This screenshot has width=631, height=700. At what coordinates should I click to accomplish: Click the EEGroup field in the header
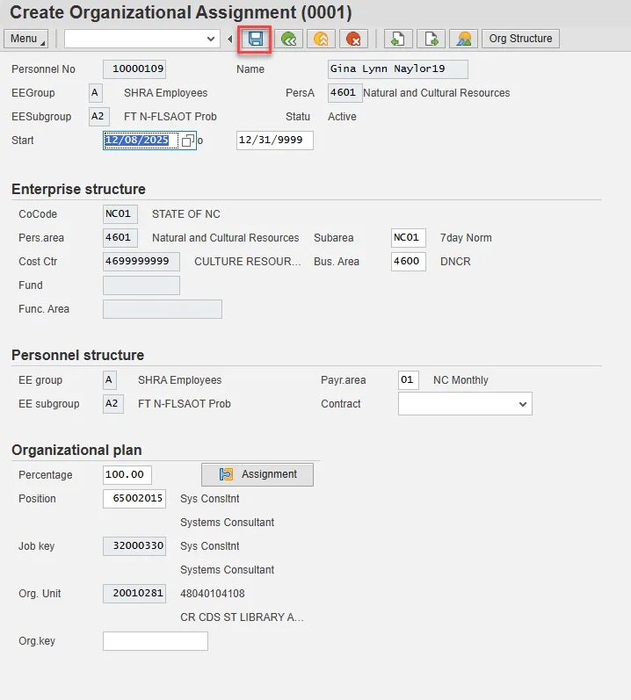click(96, 93)
